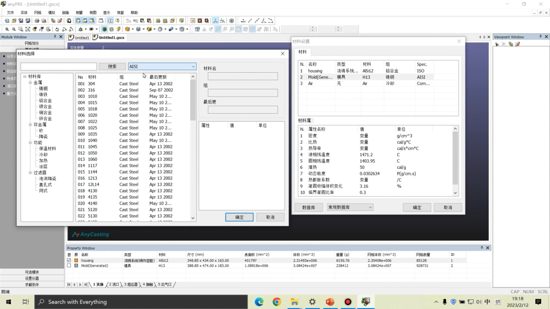Click the gray color swatch for Mold(Generated)
Viewport: 550px width, 309px height.
tap(76, 266)
